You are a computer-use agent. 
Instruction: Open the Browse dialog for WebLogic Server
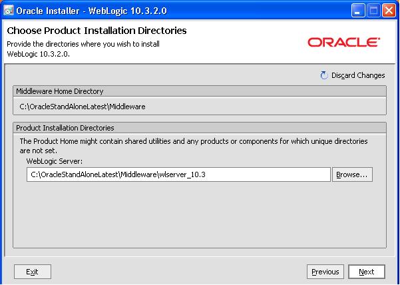(x=353, y=174)
